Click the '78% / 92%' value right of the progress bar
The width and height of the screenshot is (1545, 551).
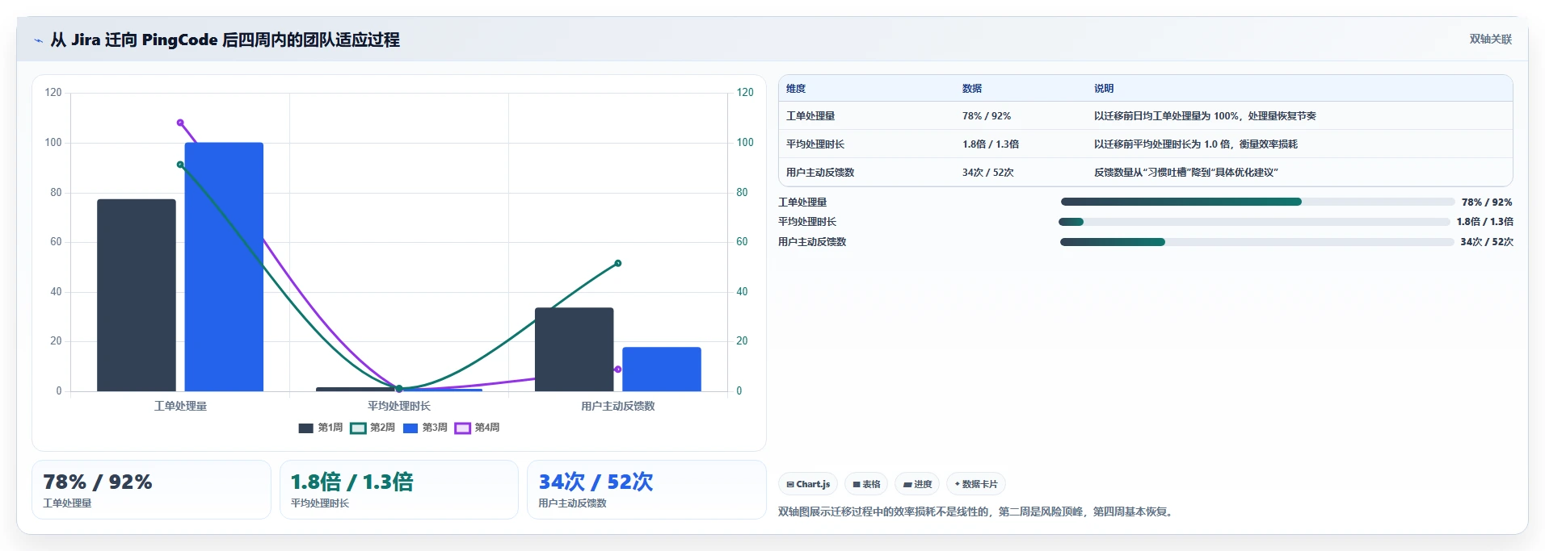(x=1487, y=202)
